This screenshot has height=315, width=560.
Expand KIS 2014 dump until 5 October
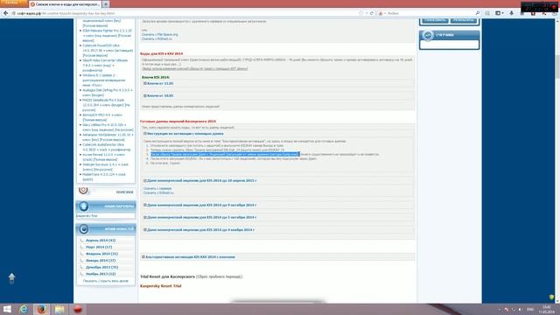pyautogui.click(x=199, y=217)
